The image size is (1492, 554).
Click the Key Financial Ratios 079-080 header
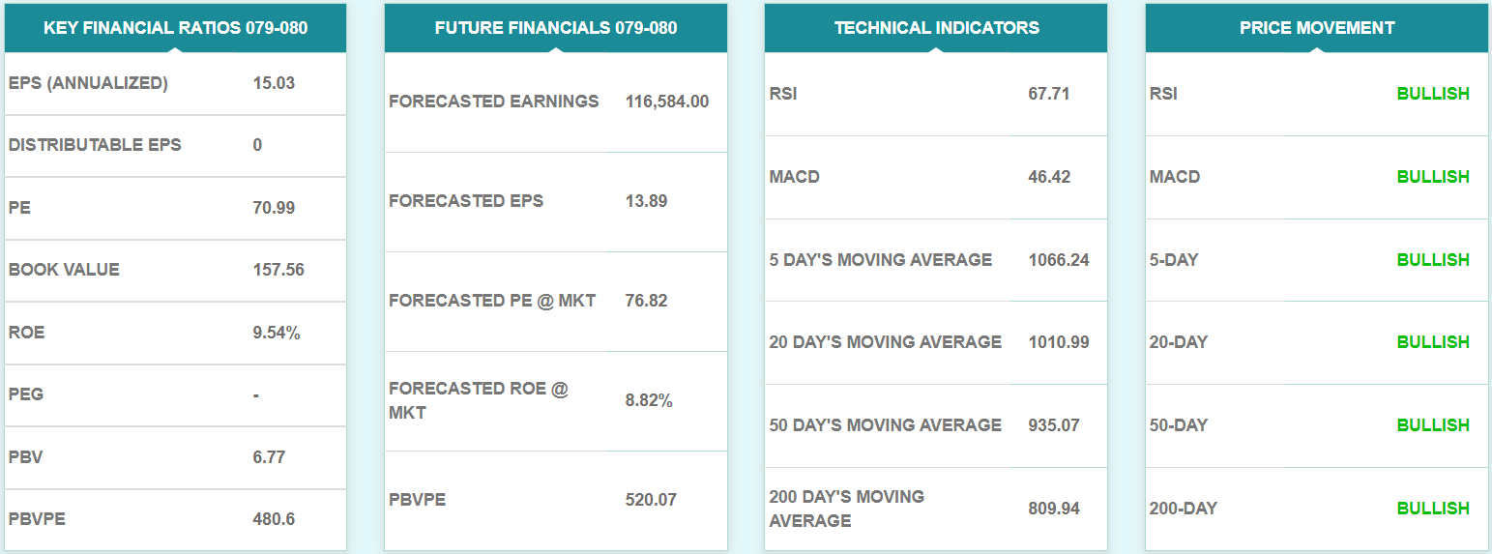point(175,28)
